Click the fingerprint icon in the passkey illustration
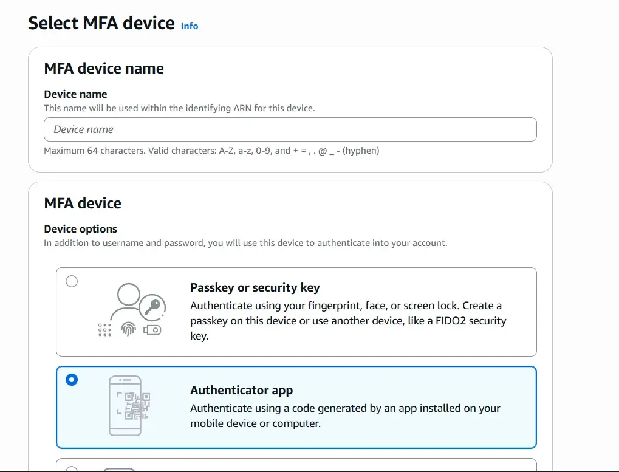Screen dimensions: 619x472 tap(129, 329)
